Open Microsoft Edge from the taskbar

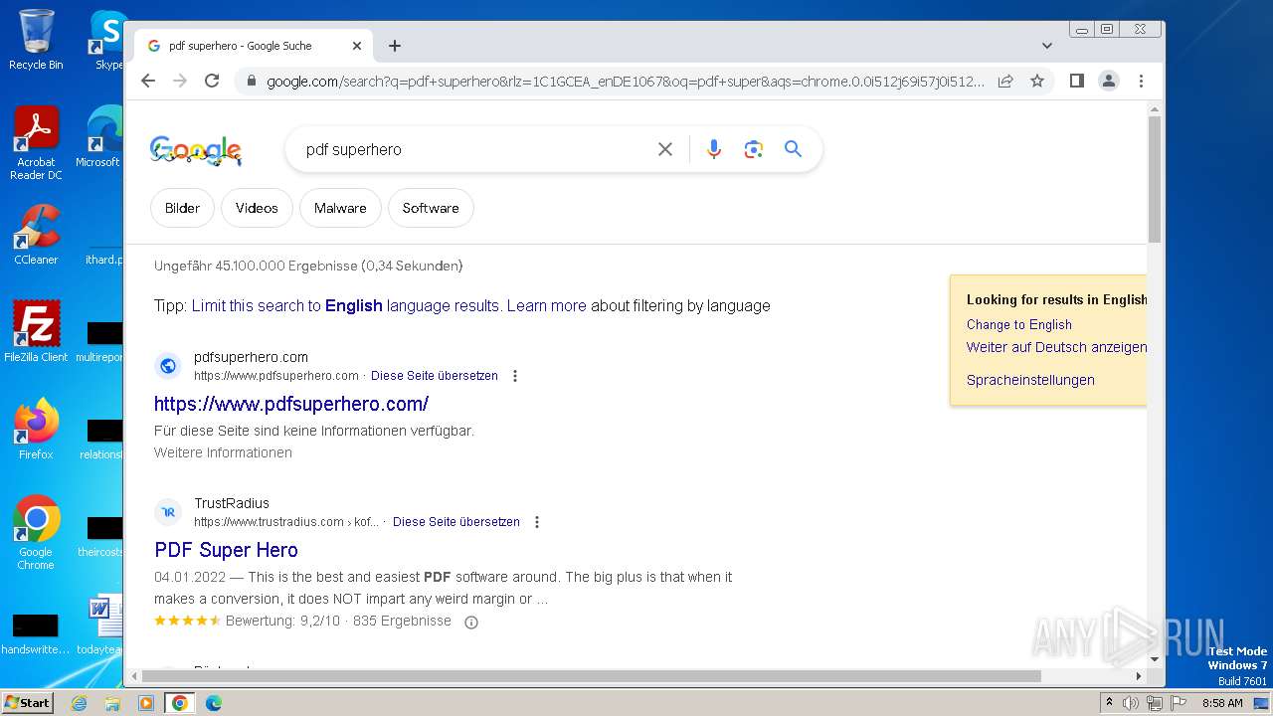[213, 703]
